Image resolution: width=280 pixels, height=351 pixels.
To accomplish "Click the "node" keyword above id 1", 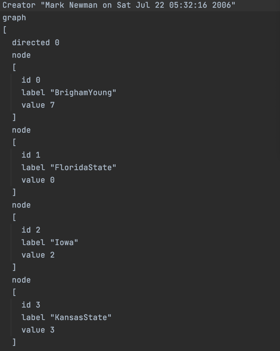I will coord(21,130).
